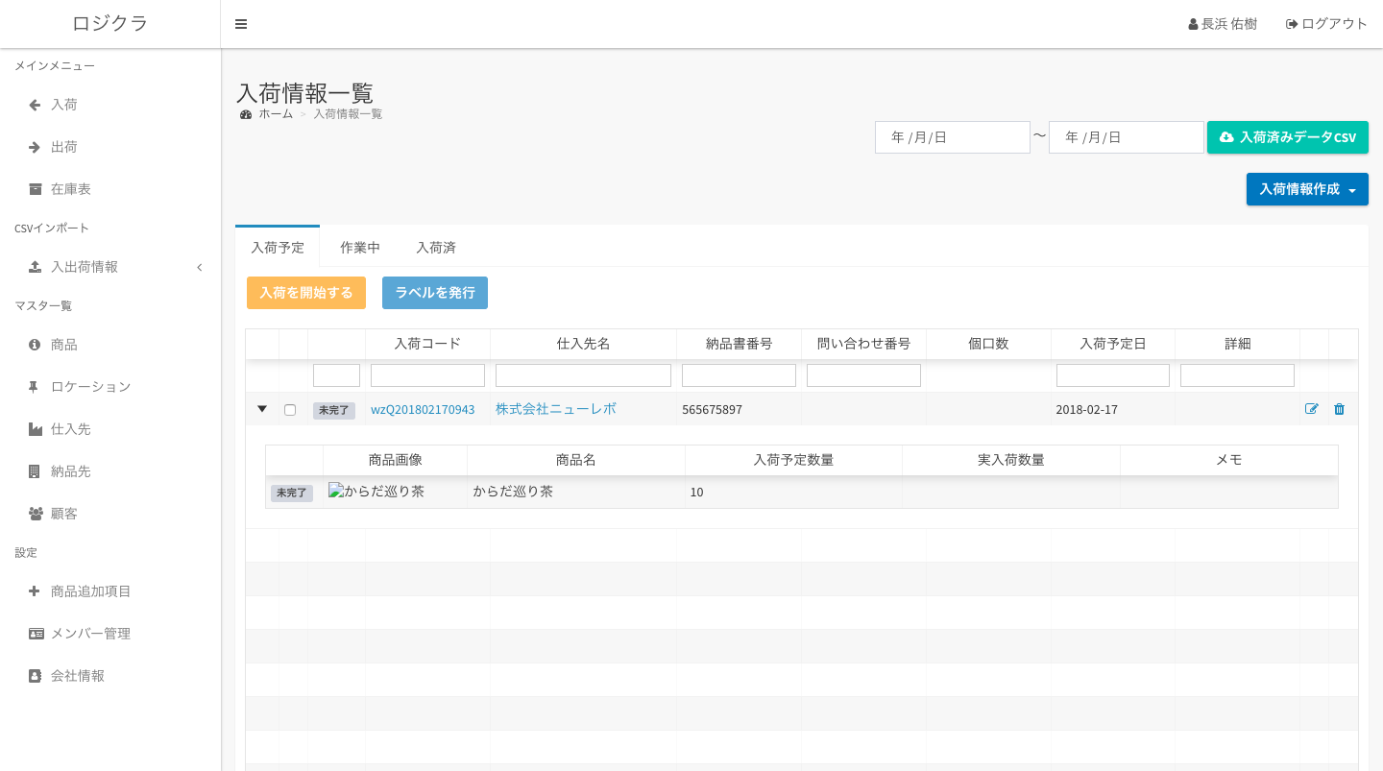Open ロケーション master list
Viewport: 1383px width, 771px height.
[90, 387]
